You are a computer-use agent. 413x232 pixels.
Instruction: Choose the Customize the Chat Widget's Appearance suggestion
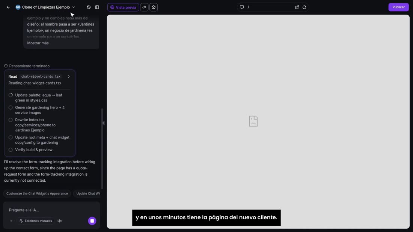point(37,194)
